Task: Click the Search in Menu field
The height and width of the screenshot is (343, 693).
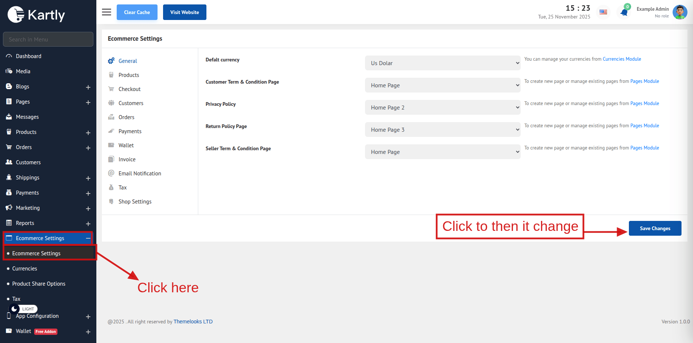Action: [48, 40]
